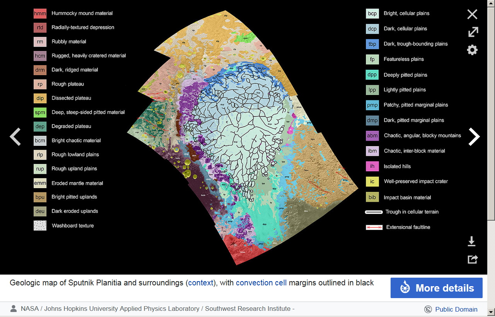Viewport: 495px width, 317px height.
Task: Click 'Hummocky mound material' legend text
Action: point(82,13)
